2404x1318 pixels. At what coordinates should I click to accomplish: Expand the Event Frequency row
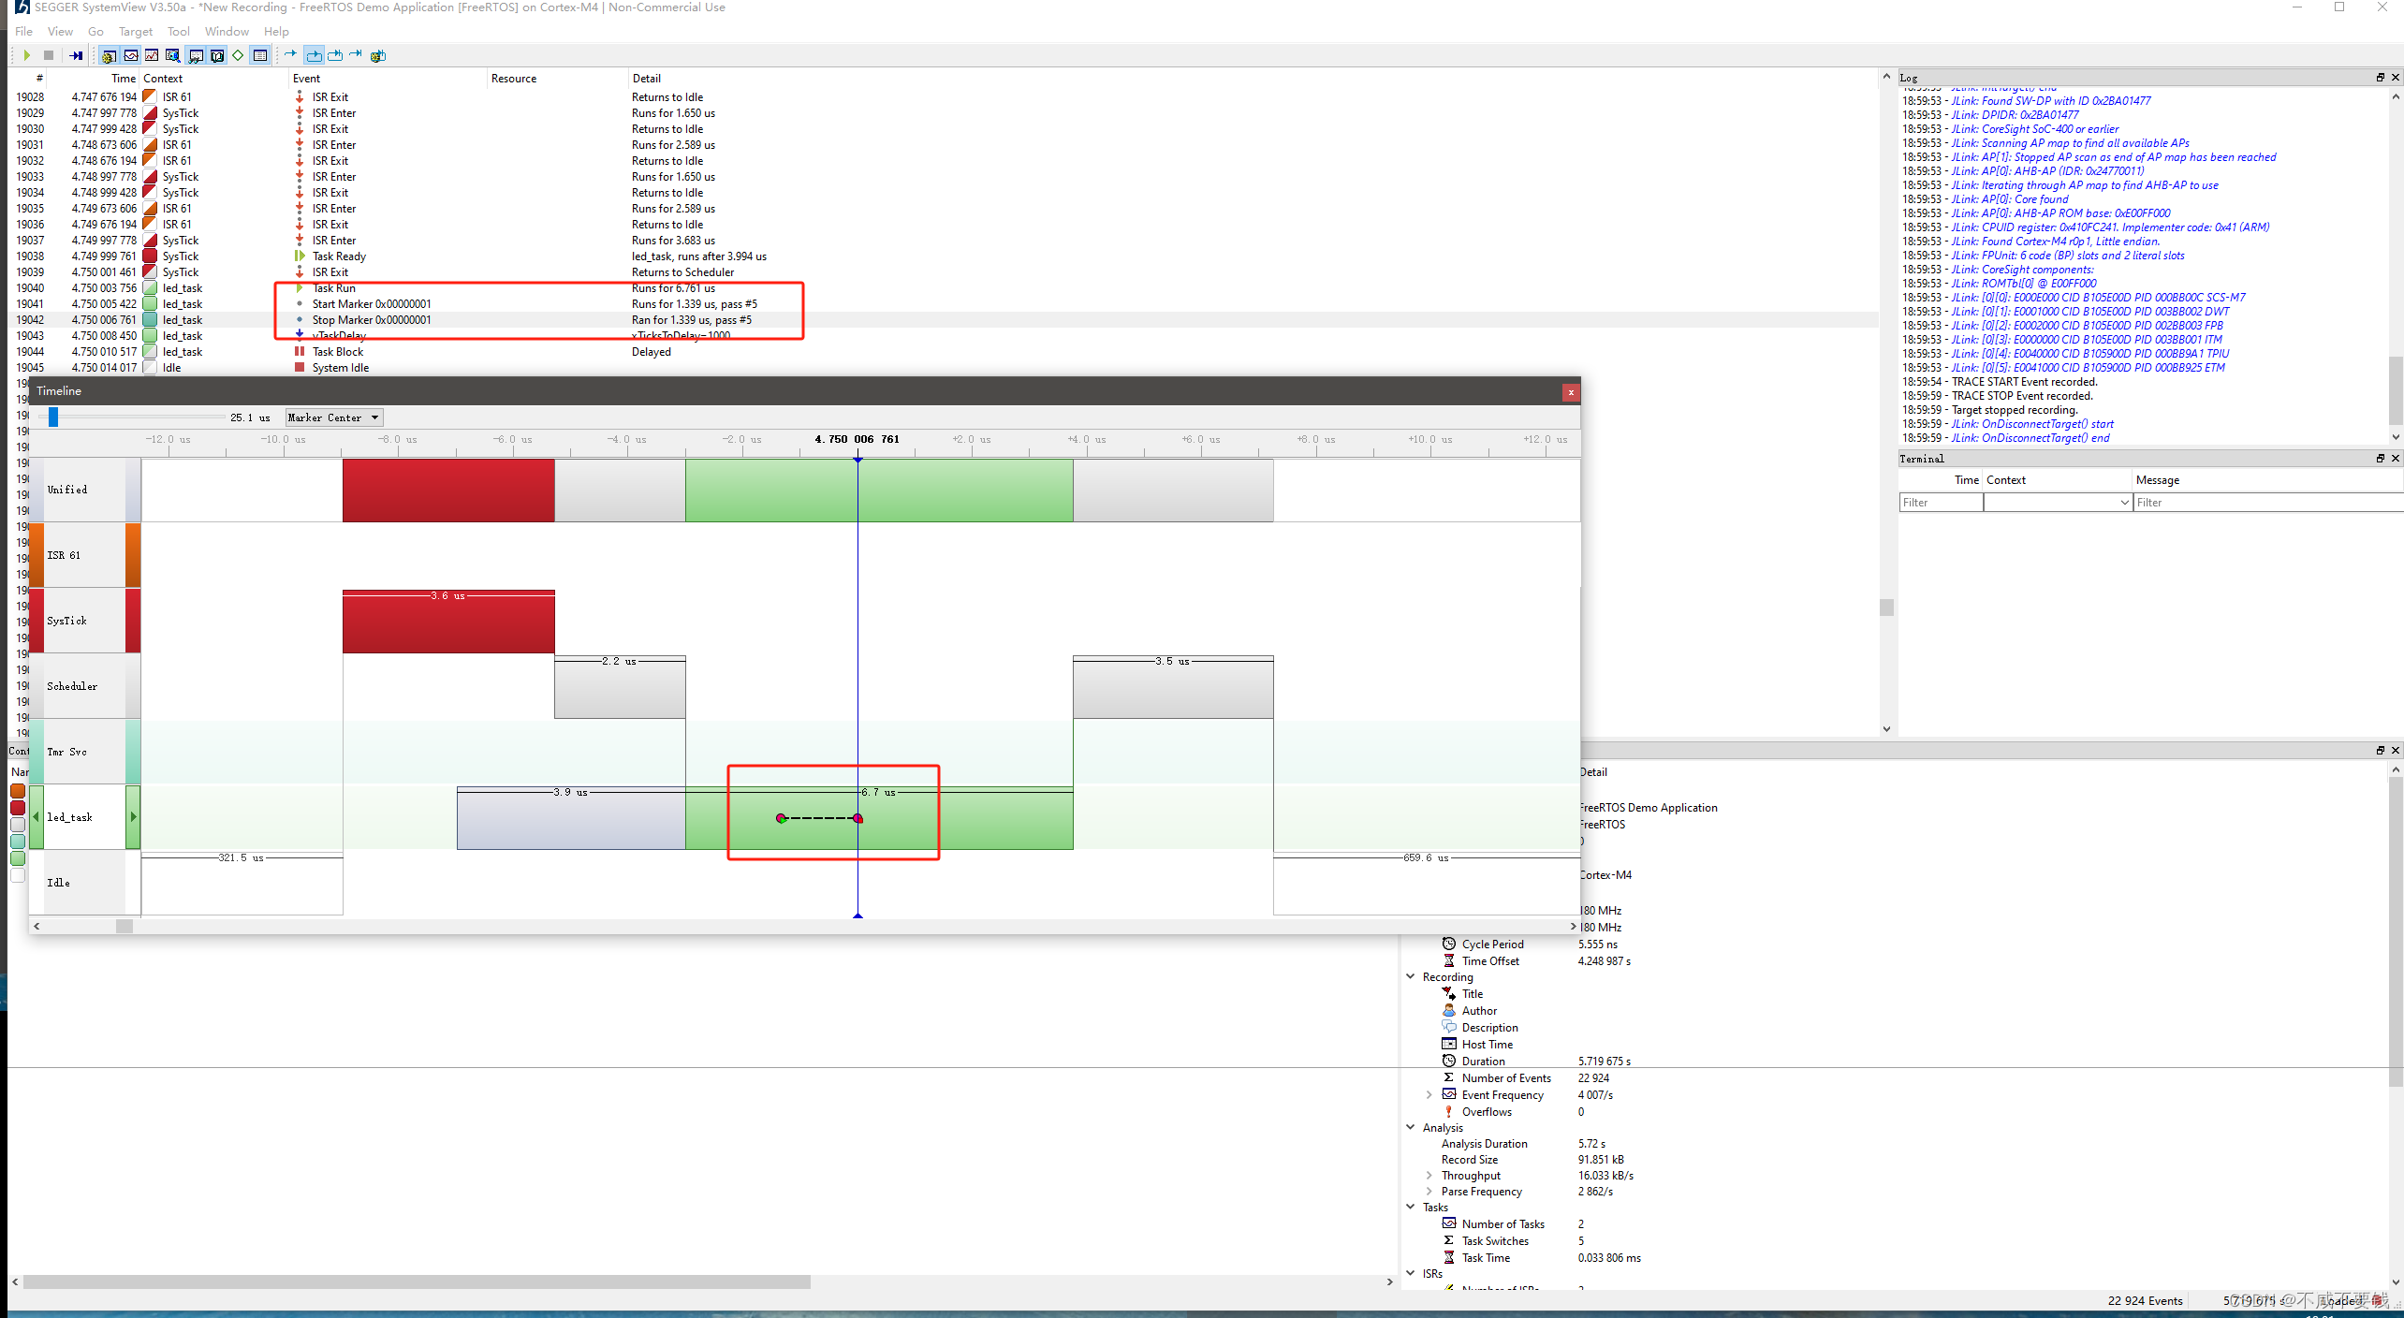(x=1429, y=1094)
